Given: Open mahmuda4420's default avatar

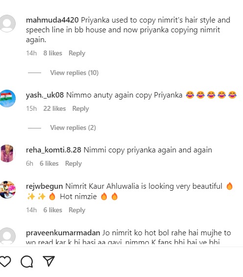Looking at the screenshot, I should (x=7, y=24).
